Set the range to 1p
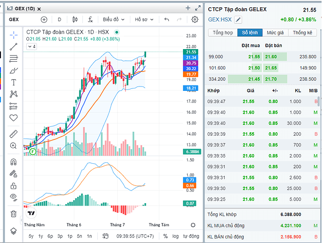This screenshot has width=326, height=243. pyautogui.click(x=70, y=236)
